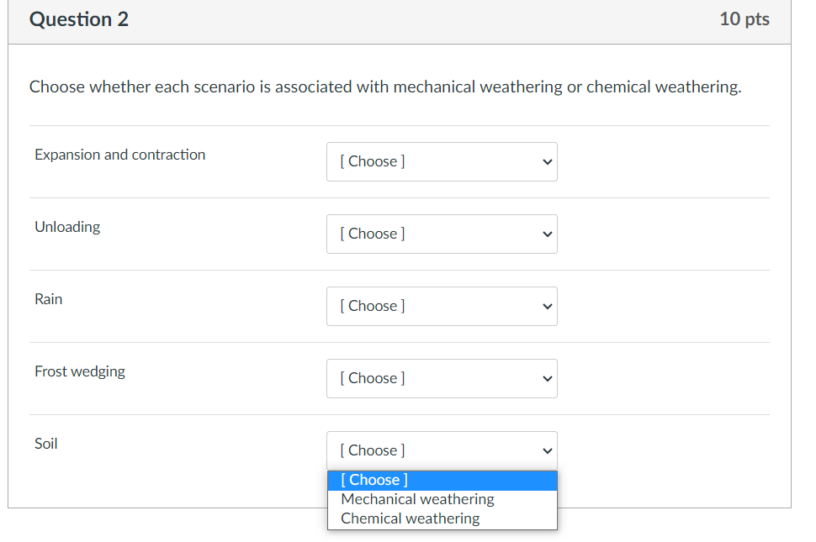Click the chevron arrow on Frost wedging's select box
The width and height of the screenshot is (816, 542).
pyautogui.click(x=547, y=379)
